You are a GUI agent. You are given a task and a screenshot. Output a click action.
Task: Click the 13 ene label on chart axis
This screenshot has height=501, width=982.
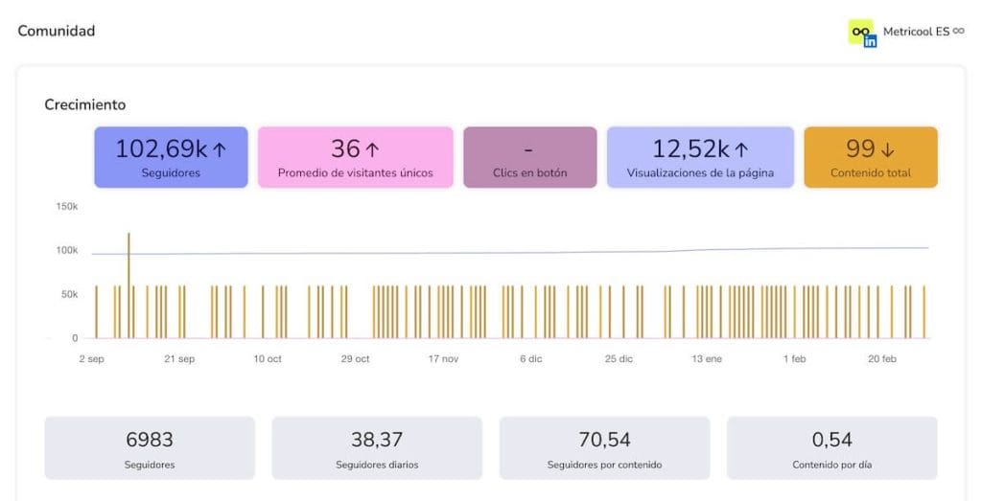tap(707, 359)
